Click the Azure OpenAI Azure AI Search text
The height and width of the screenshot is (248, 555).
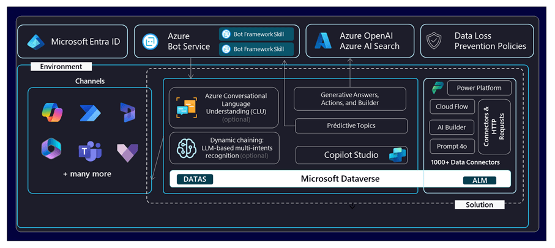[370, 41]
